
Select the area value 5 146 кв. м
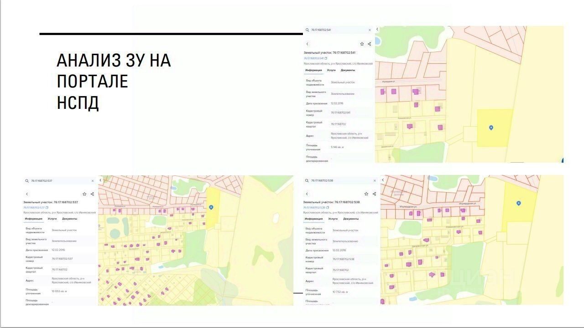(337, 147)
